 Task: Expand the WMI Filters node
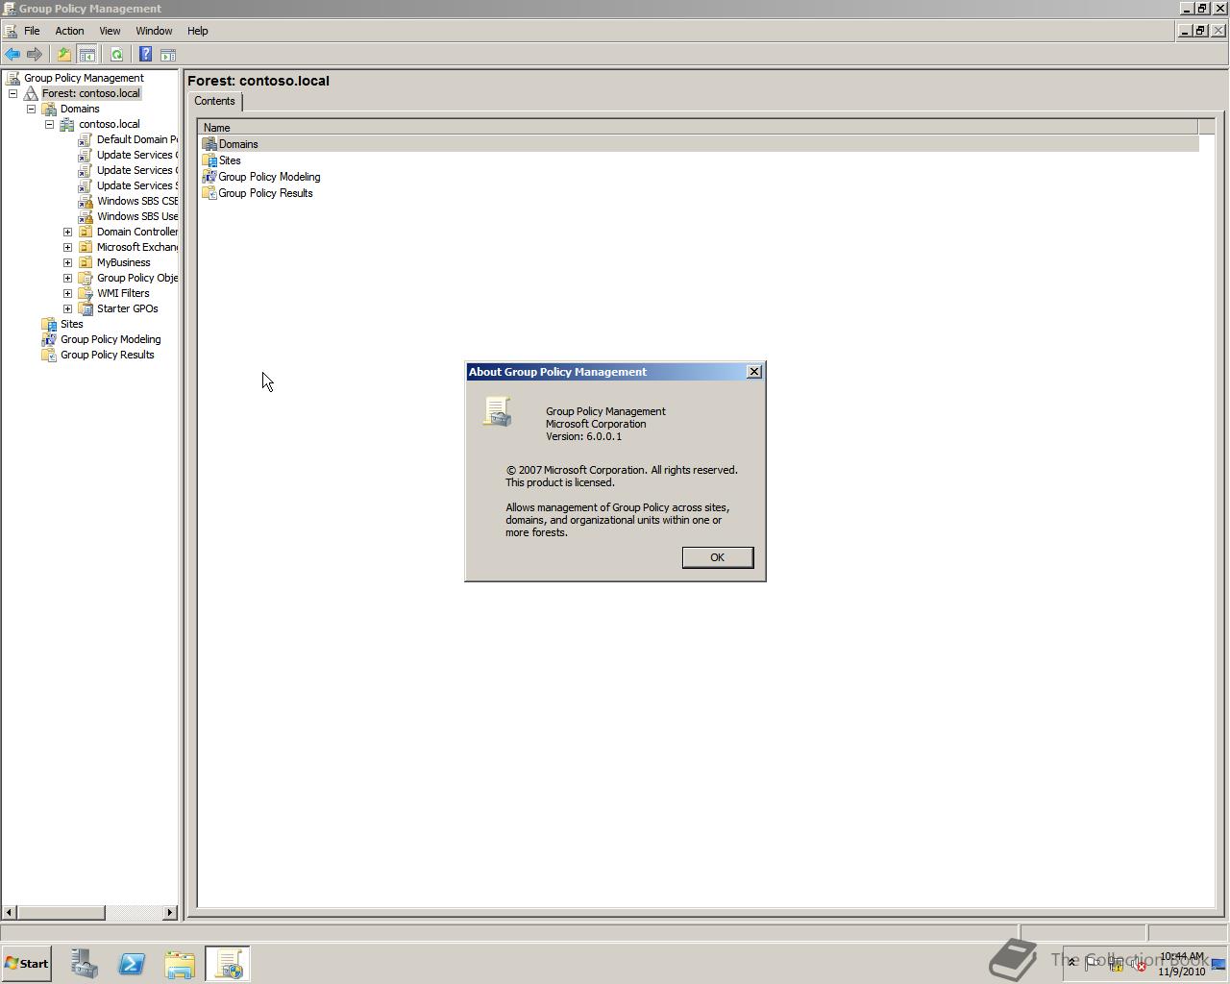[x=68, y=293]
